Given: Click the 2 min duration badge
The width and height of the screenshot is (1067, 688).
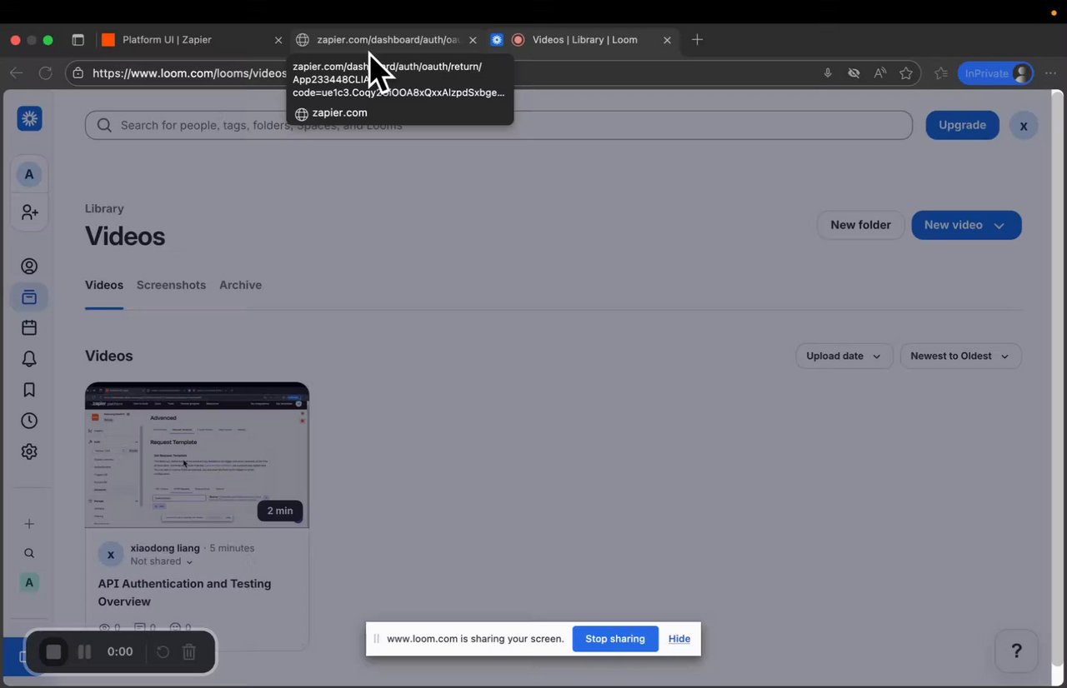Looking at the screenshot, I should pyautogui.click(x=280, y=511).
